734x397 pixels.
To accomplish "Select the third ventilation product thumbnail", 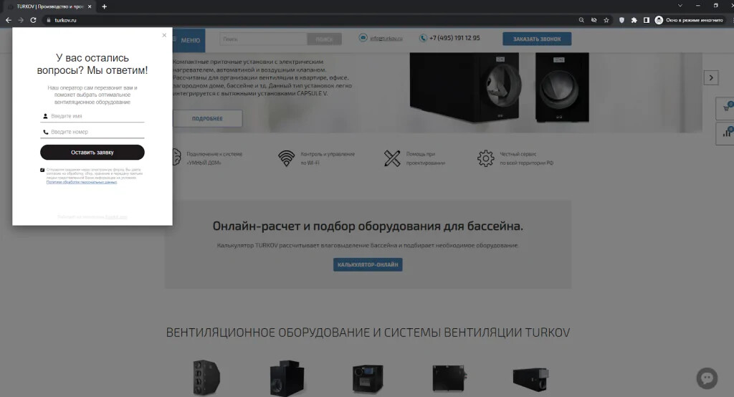I will (x=368, y=378).
